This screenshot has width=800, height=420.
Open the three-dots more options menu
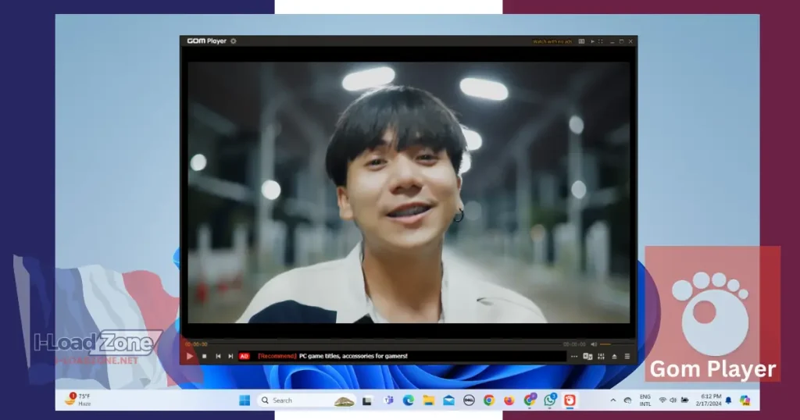[x=574, y=356]
